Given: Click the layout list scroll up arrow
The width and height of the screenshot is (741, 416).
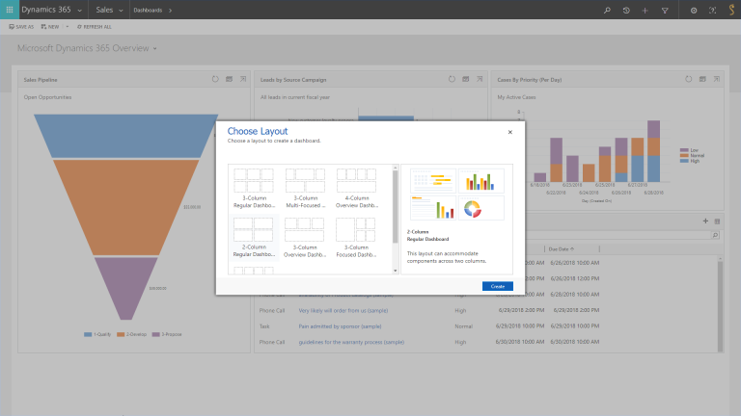Looking at the screenshot, I should click(395, 168).
